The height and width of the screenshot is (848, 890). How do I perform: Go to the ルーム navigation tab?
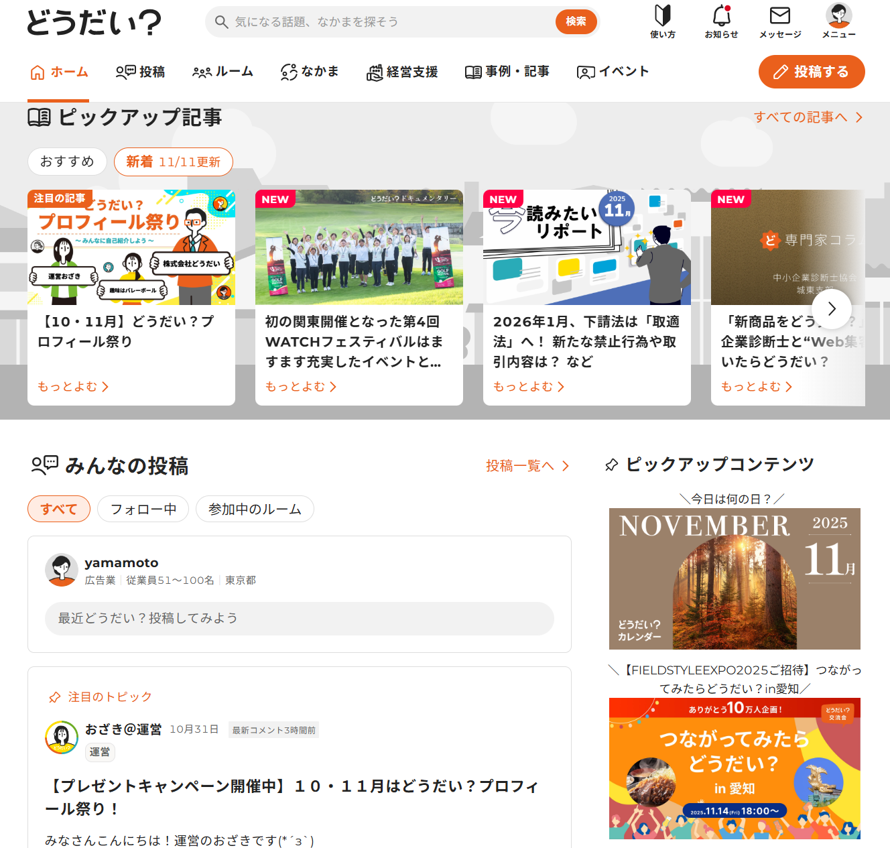click(x=222, y=72)
